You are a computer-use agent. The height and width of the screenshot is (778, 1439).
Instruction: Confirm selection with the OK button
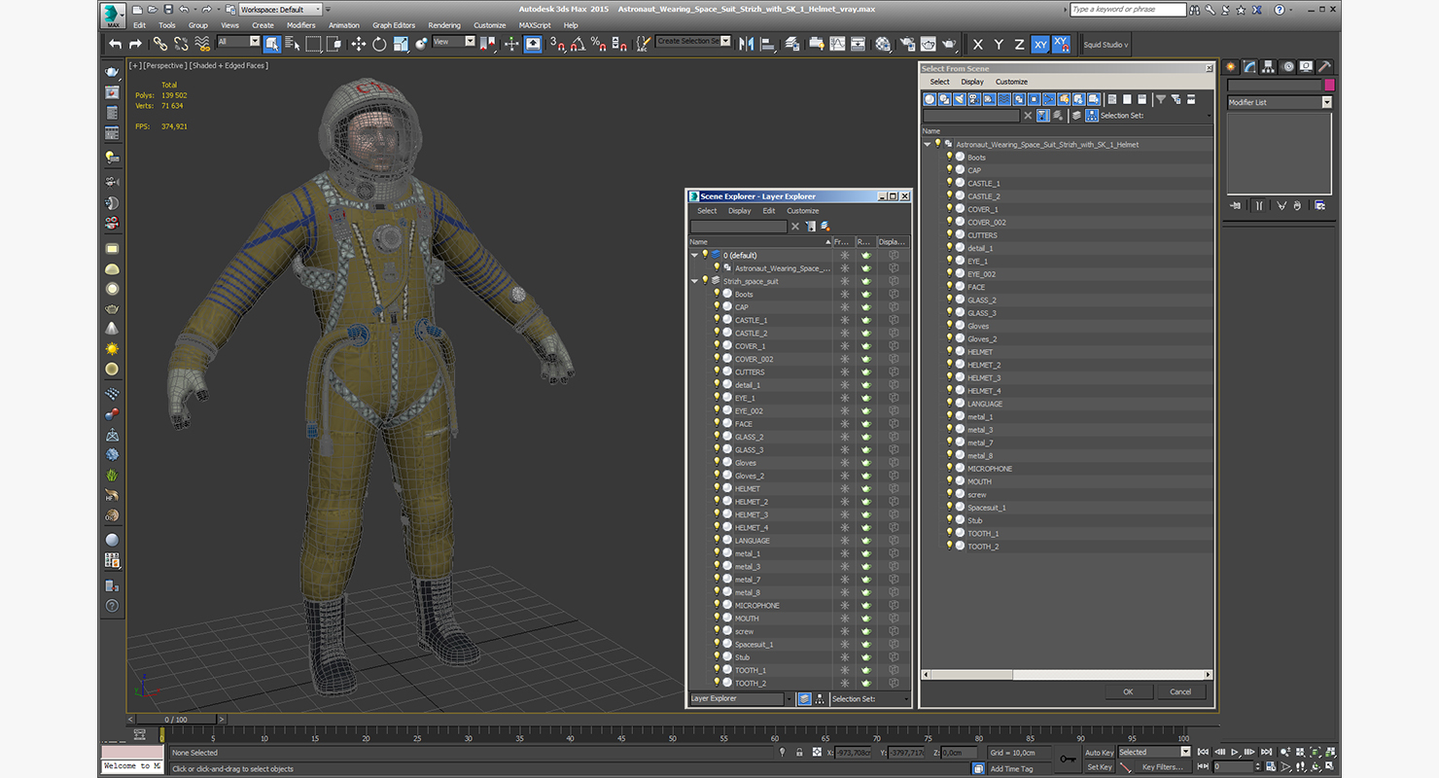pos(1128,691)
